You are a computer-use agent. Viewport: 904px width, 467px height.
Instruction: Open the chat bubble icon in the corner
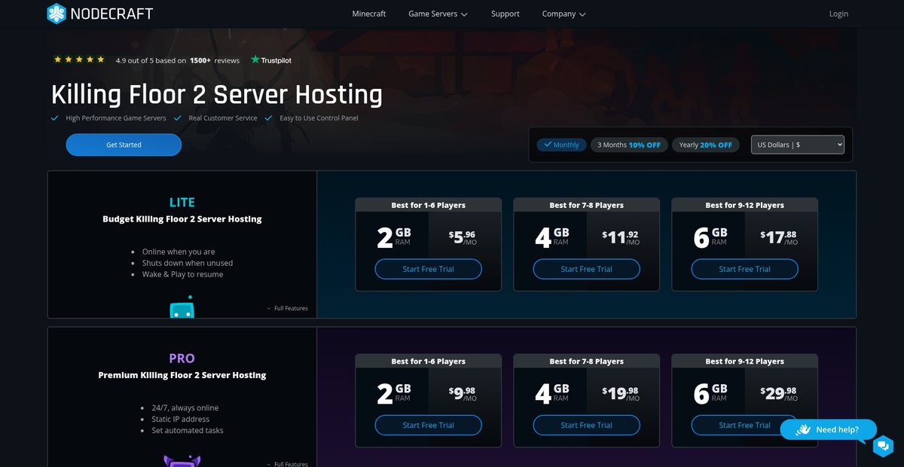(883, 447)
